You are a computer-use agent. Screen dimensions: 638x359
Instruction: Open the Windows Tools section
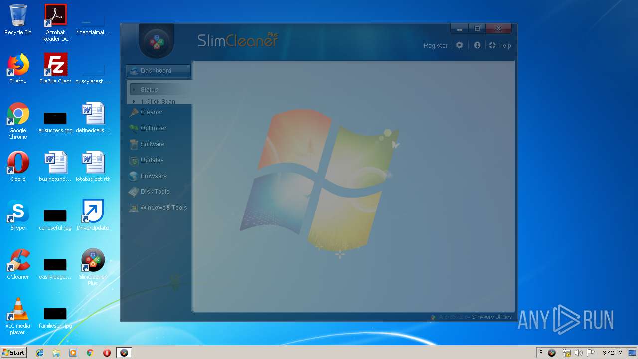tap(163, 208)
